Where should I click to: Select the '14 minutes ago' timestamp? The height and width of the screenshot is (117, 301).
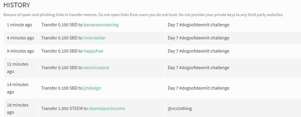[x=18, y=88]
